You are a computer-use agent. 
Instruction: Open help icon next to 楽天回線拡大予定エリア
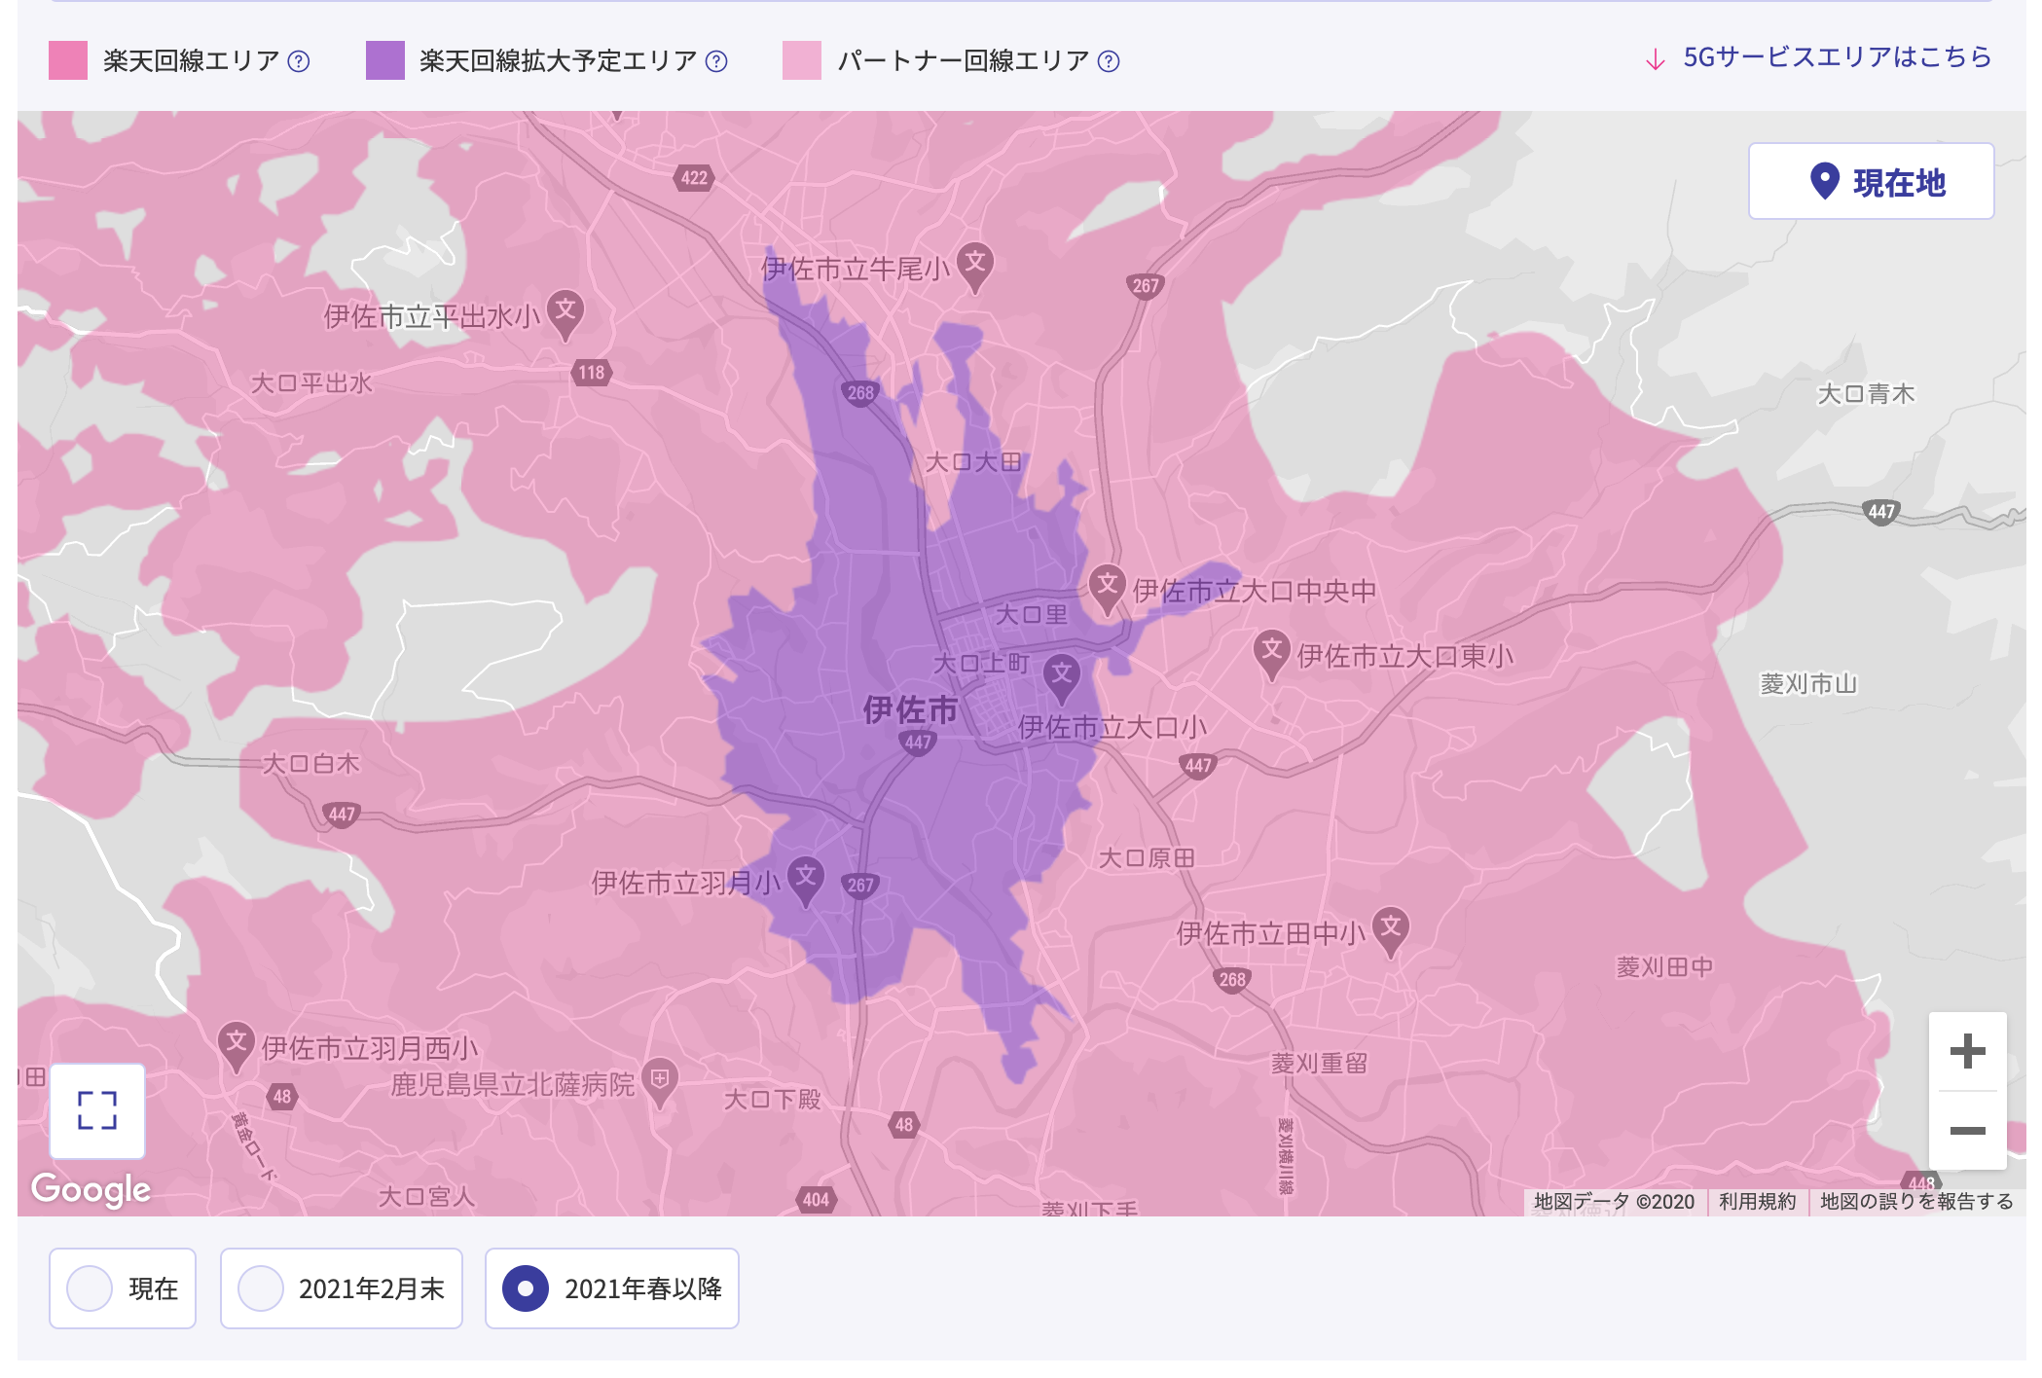(x=716, y=61)
